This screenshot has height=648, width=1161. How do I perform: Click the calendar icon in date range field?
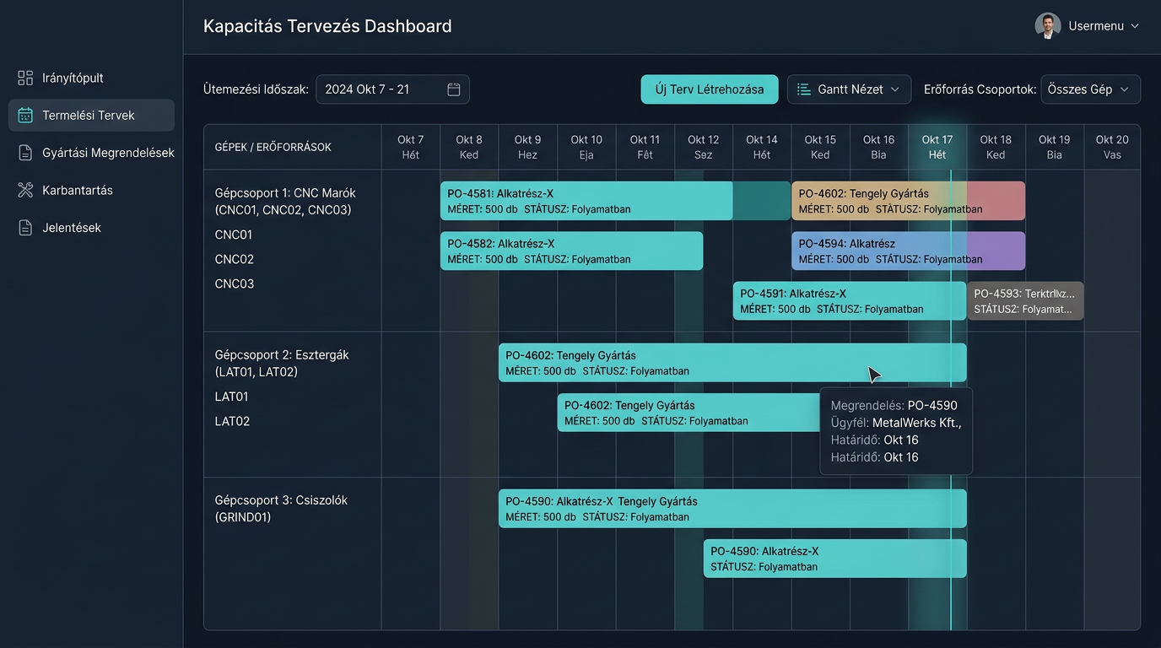(x=454, y=89)
